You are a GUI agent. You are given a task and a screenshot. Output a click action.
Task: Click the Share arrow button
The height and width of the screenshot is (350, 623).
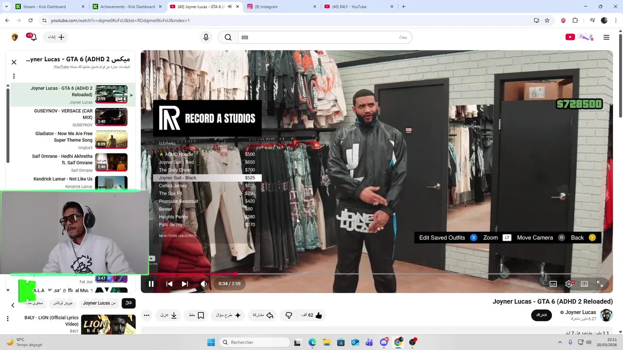263,315
